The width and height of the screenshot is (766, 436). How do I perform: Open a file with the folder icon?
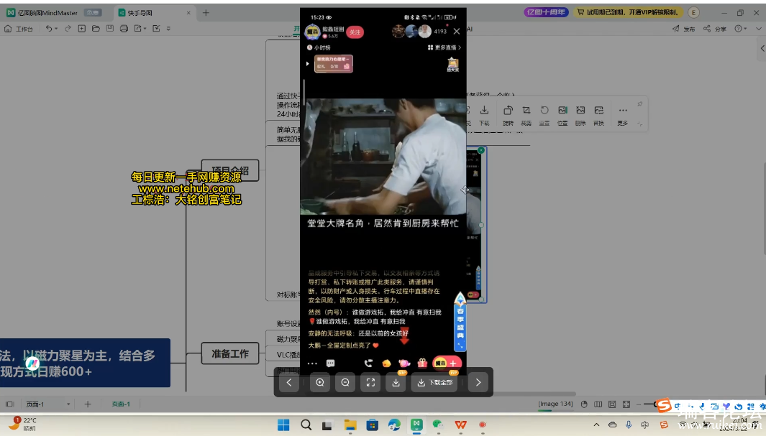(96, 29)
